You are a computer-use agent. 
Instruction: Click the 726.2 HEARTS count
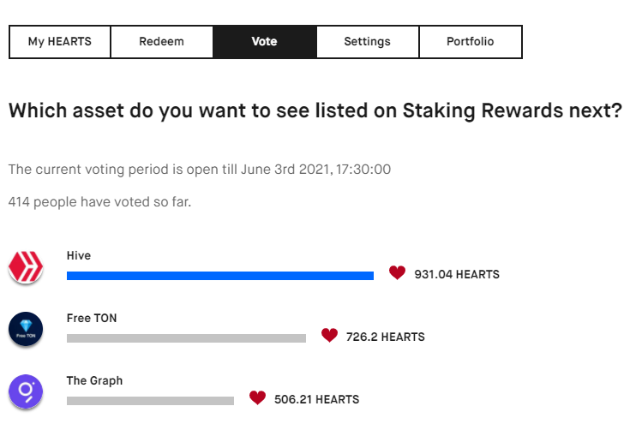tap(386, 337)
